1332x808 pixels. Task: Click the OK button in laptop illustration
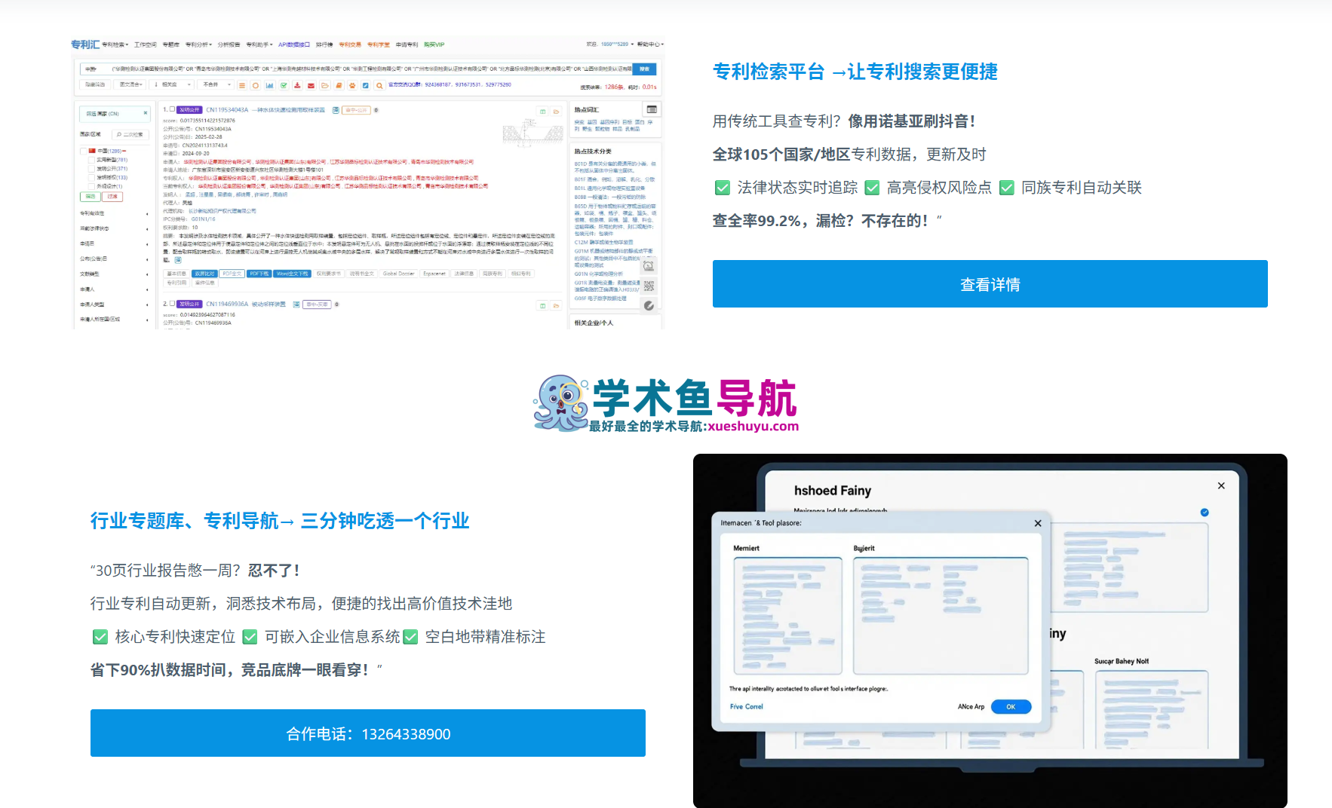[x=1011, y=707]
